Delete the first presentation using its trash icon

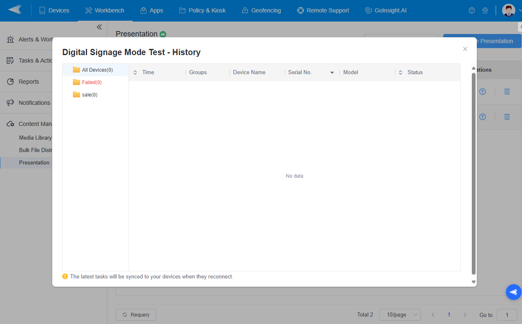point(507,92)
